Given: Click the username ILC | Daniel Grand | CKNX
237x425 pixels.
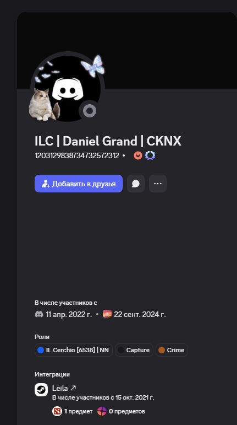Looking at the screenshot, I should click(x=108, y=141).
